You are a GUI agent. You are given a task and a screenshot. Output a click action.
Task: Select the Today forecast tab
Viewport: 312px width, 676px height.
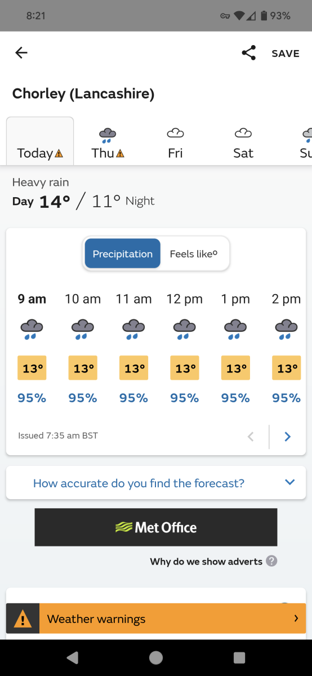coord(40,141)
